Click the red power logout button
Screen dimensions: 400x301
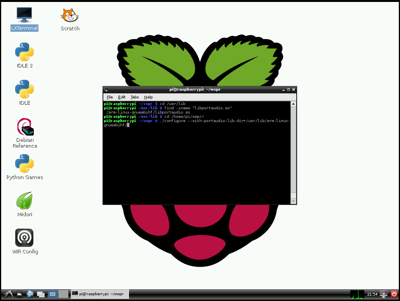(x=394, y=294)
